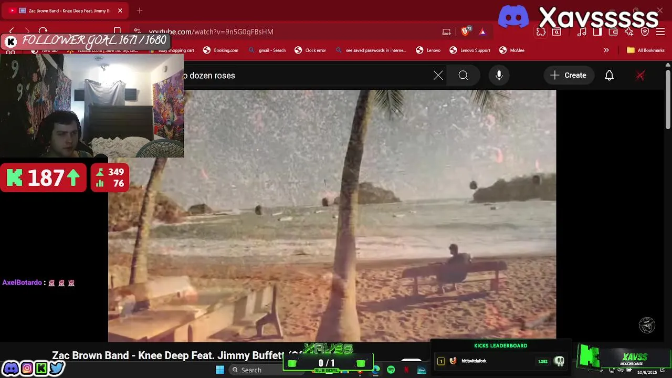Open the Lenovo bookmark

pos(428,50)
